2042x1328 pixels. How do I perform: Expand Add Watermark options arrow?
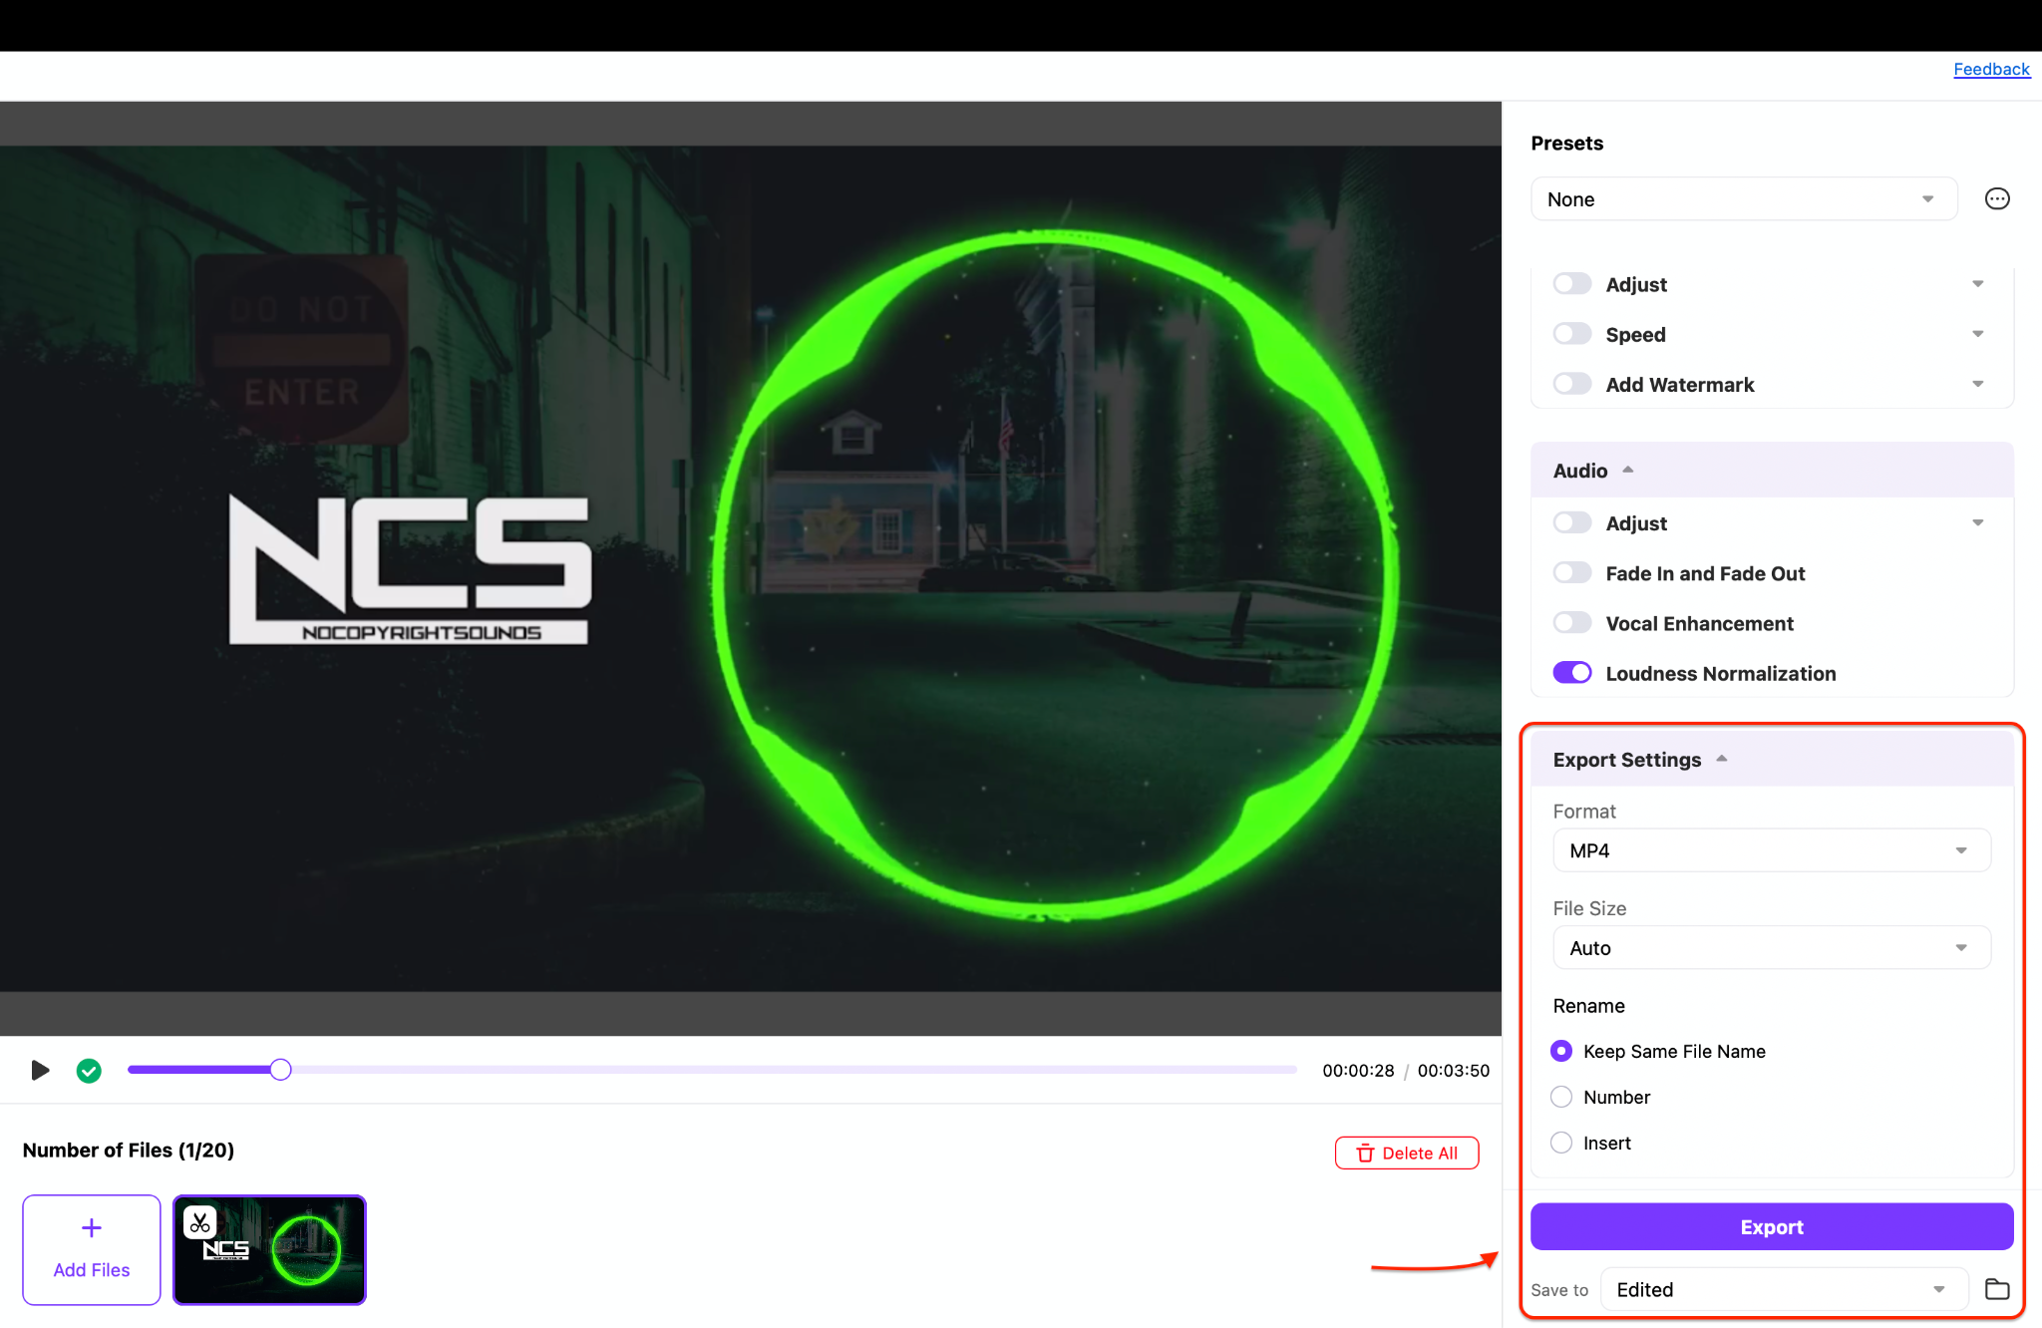pyautogui.click(x=1978, y=384)
